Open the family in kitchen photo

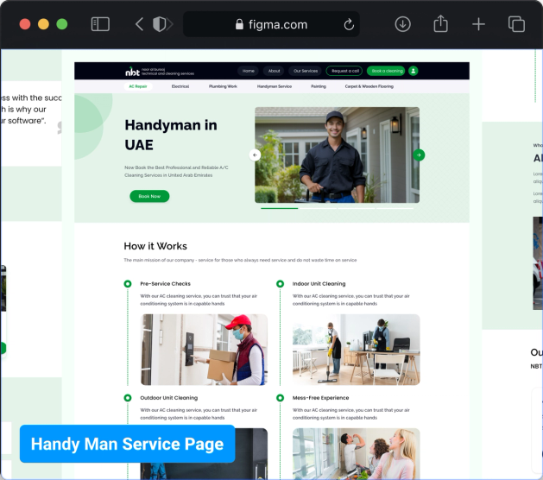[x=356, y=454]
